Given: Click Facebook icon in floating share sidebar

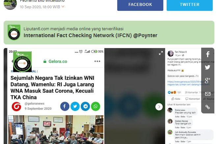Looking at the screenshot, I should point(207,54).
